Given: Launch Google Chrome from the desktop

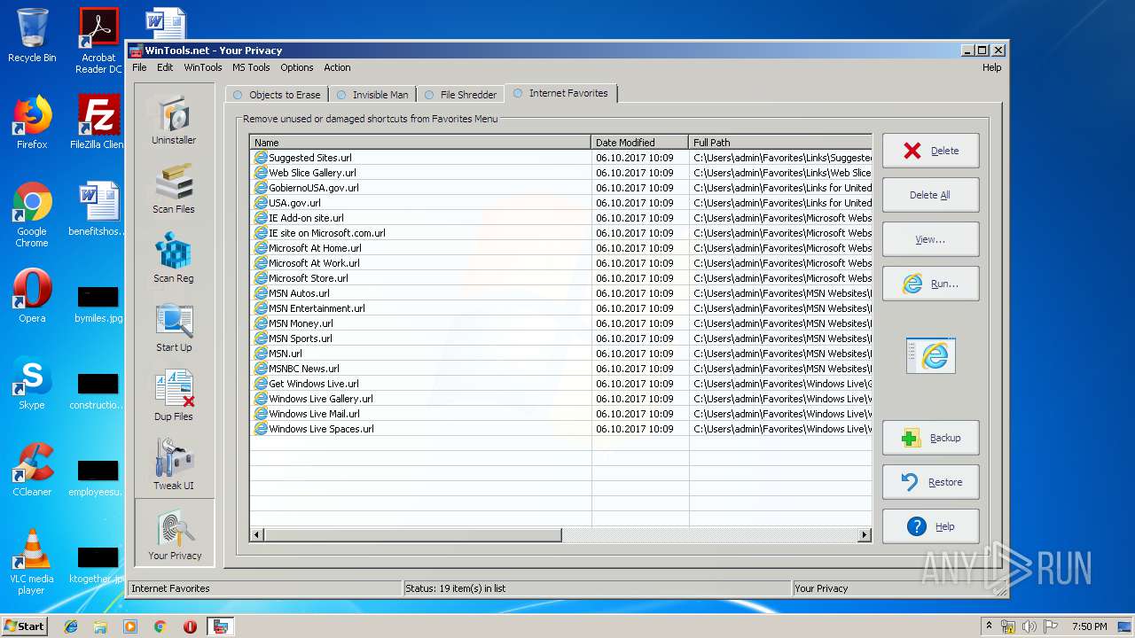Looking at the screenshot, I should [32, 215].
